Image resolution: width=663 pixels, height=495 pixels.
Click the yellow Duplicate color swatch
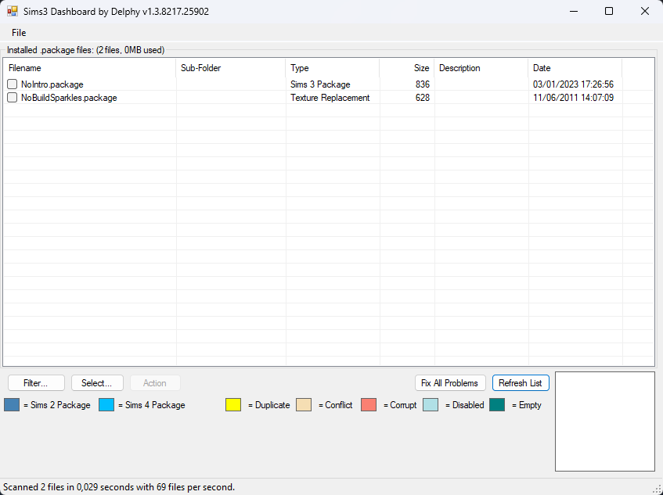pyautogui.click(x=233, y=404)
